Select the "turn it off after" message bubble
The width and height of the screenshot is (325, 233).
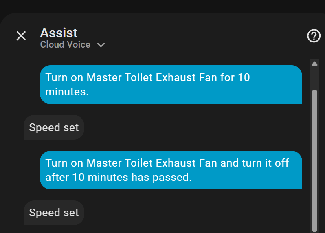[171, 170]
